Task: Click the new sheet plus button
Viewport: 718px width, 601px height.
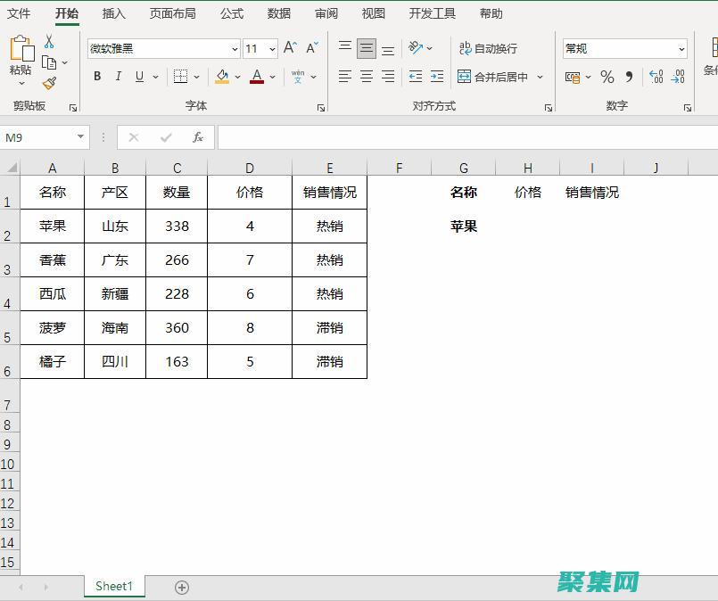Action: pyautogui.click(x=182, y=588)
